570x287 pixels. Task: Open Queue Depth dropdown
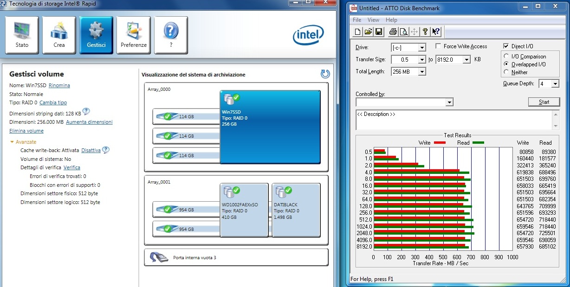coord(555,83)
